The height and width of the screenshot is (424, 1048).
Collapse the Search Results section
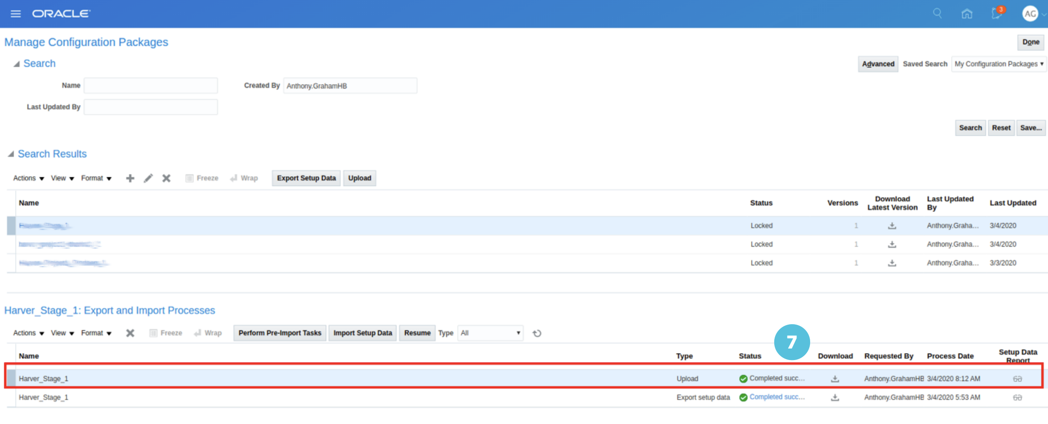tap(11, 154)
